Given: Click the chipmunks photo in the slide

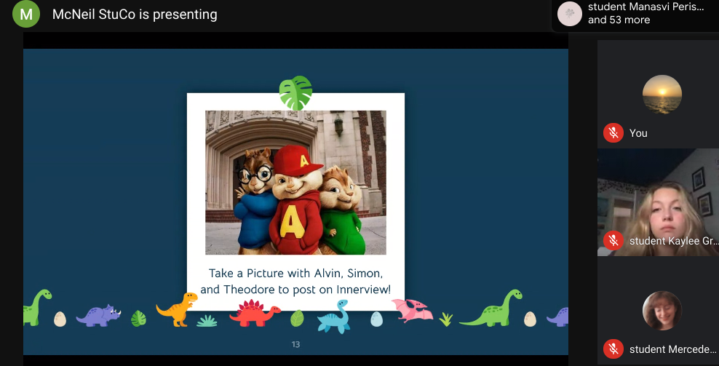Looking at the screenshot, I should 295,183.
